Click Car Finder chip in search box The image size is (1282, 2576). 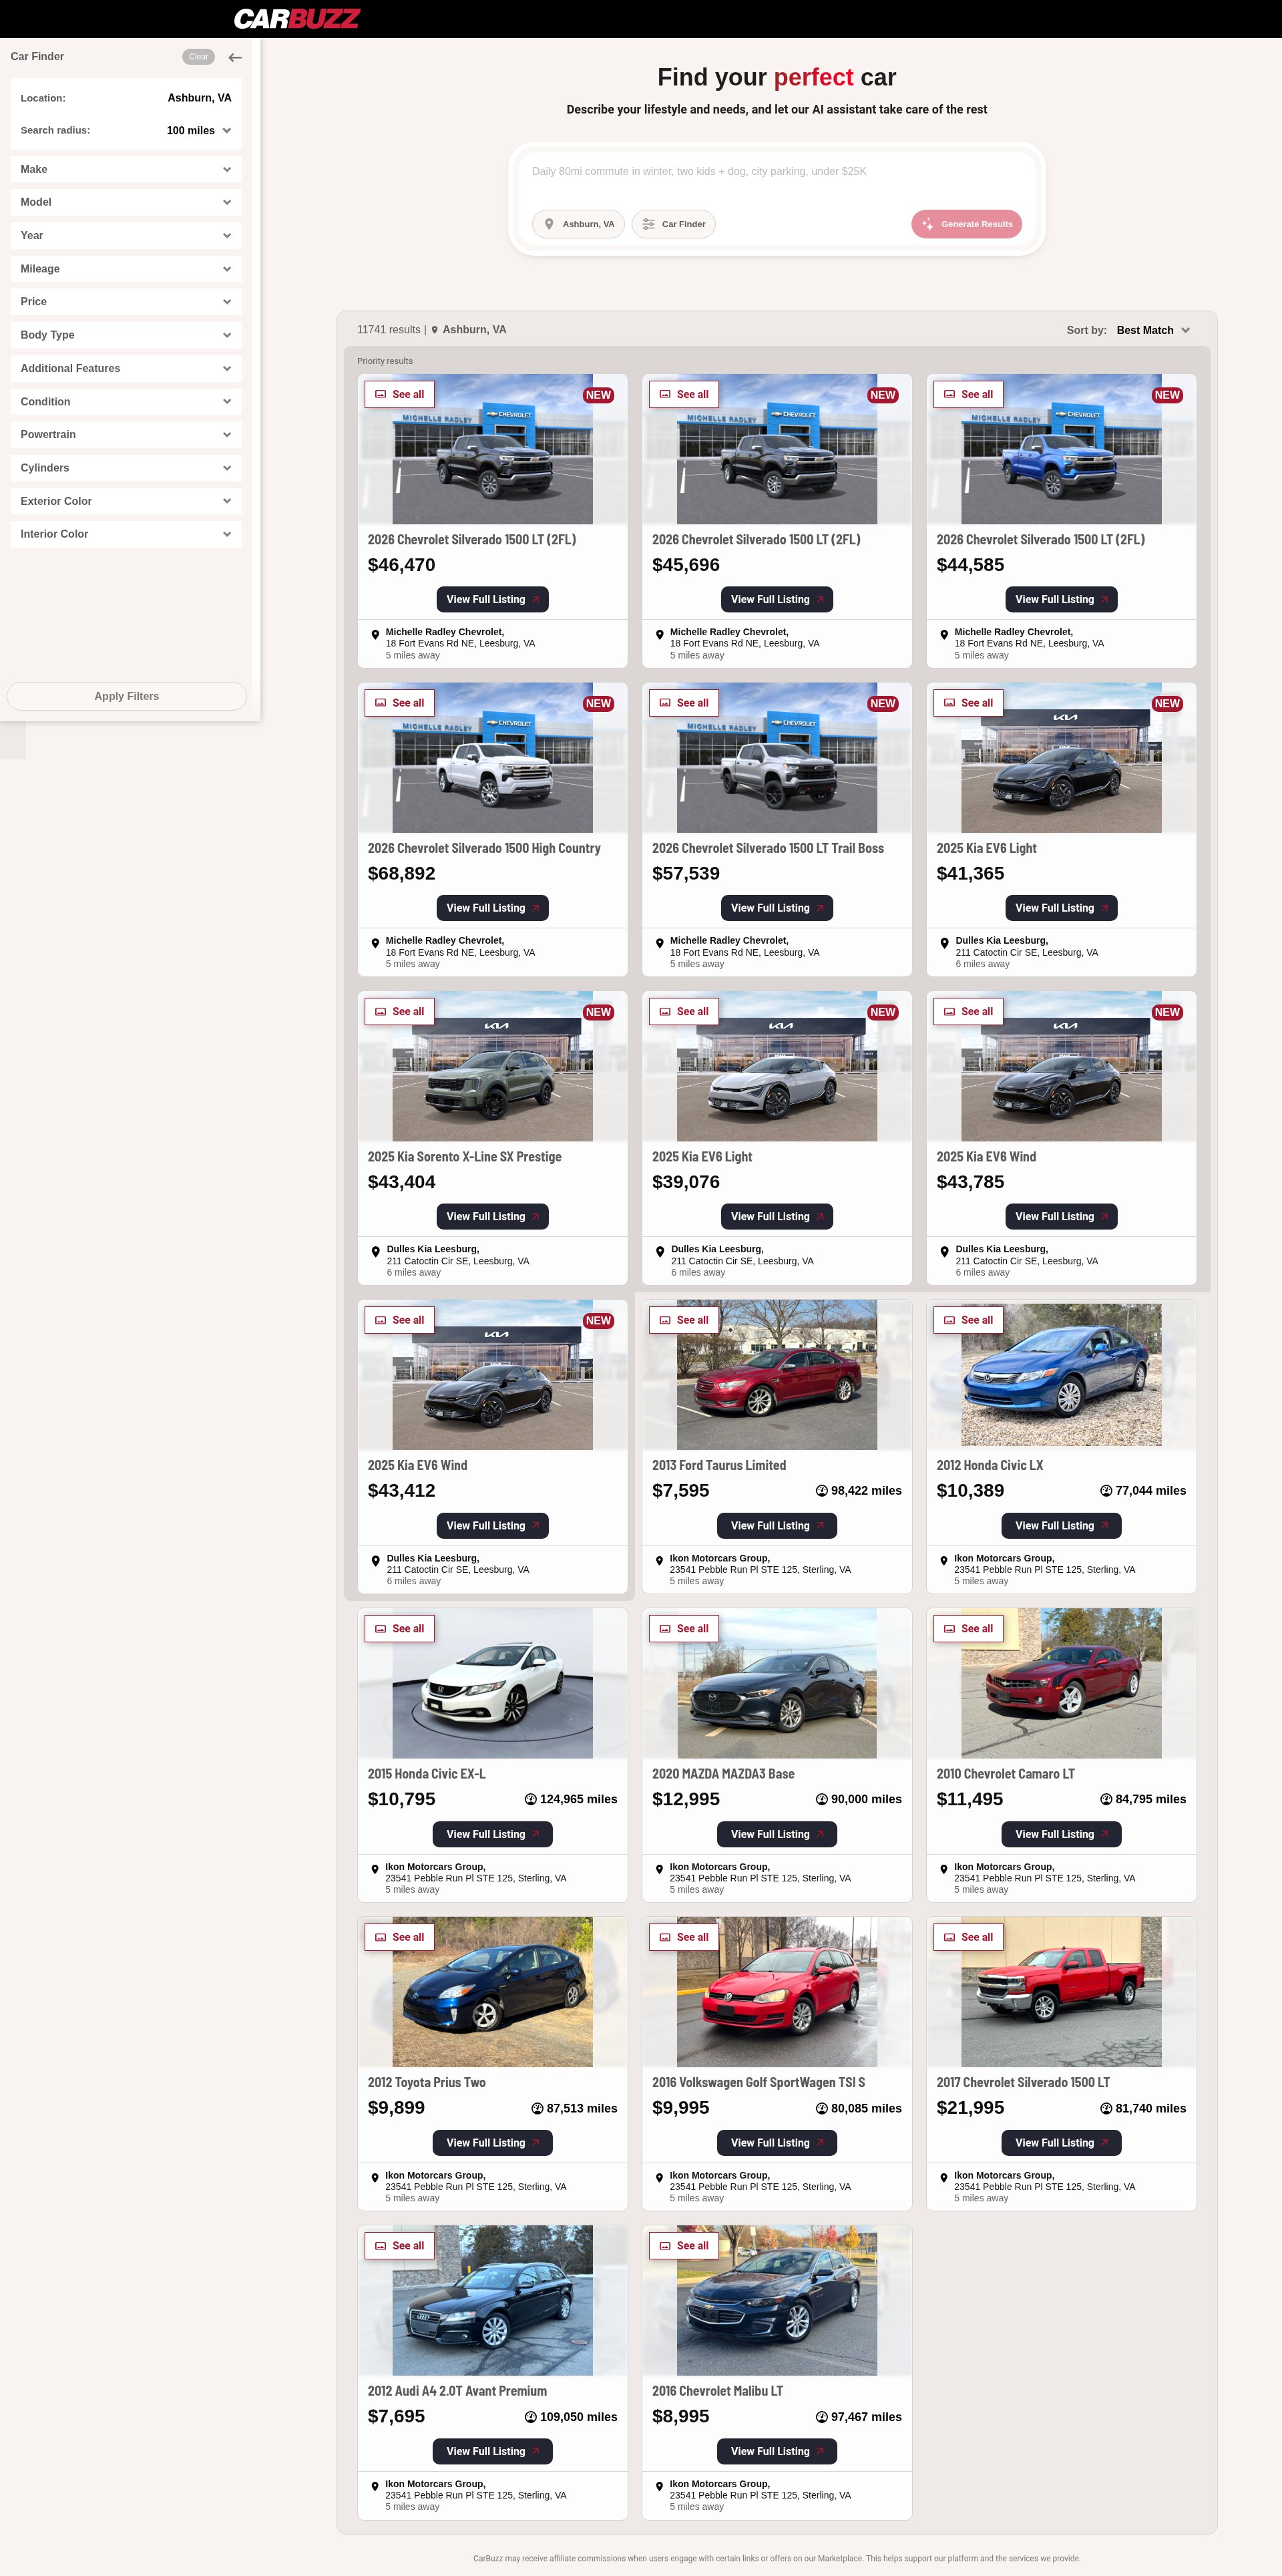[x=673, y=224]
